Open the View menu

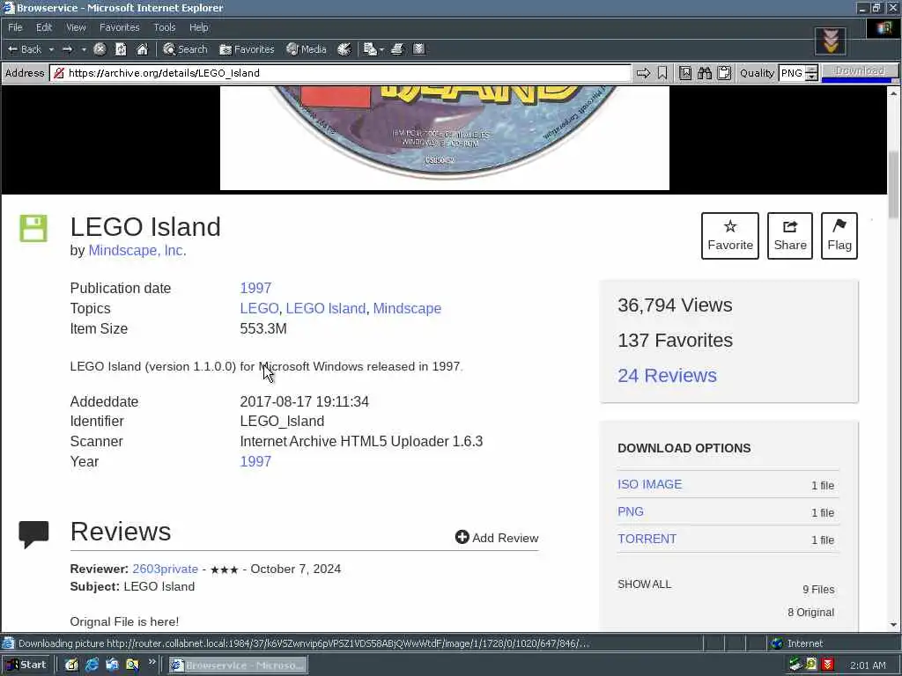tap(76, 27)
